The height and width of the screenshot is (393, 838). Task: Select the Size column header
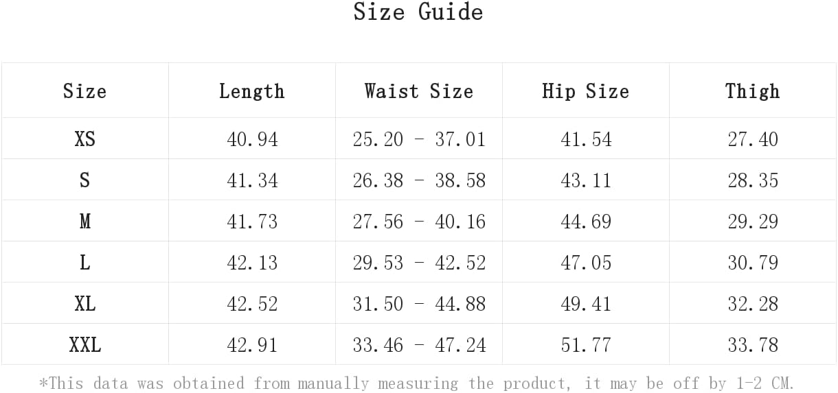(x=84, y=91)
